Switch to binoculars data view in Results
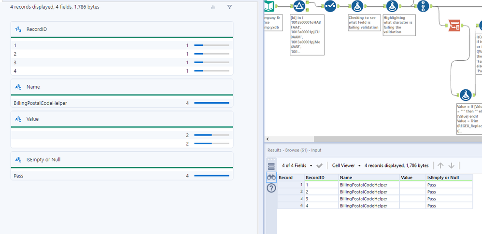 [271, 177]
